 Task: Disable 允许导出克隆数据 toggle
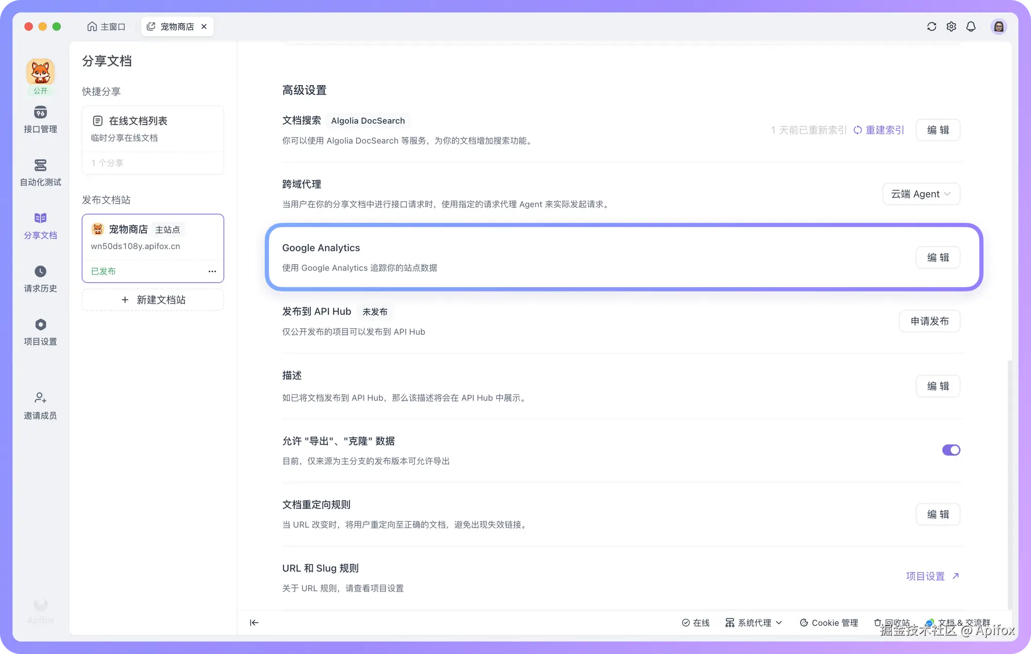(951, 450)
